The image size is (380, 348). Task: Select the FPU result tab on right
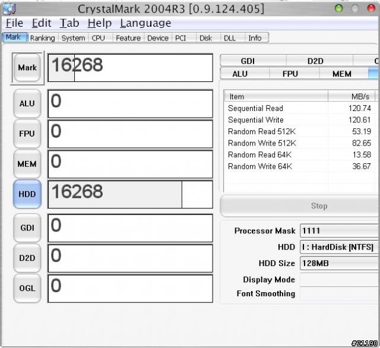click(x=294, y=74)
